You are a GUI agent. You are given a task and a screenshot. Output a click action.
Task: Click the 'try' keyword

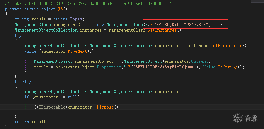[x=18, y=36]
